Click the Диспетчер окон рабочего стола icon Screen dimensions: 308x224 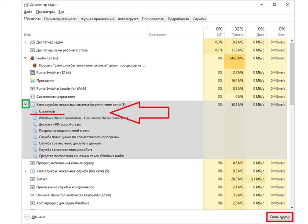[x=32, y=50]
